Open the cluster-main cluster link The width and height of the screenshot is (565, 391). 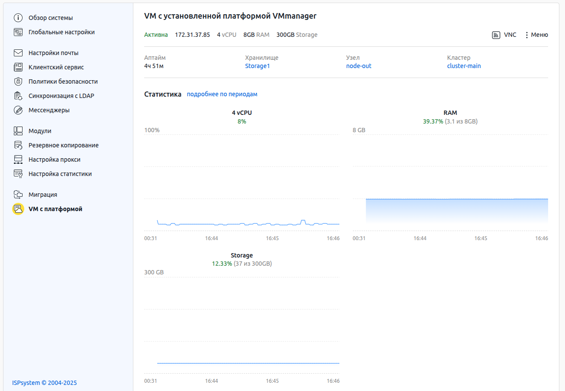(x=464, y=66)
